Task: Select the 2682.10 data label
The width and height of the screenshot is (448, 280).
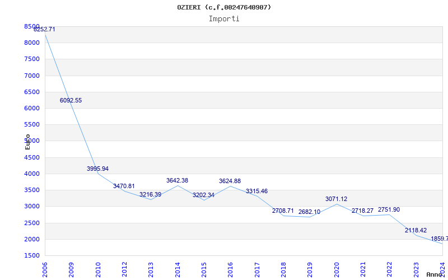Action: (310, 212)
